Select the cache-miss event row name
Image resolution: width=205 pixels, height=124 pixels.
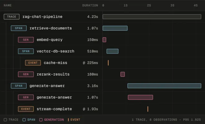[56, 63]
